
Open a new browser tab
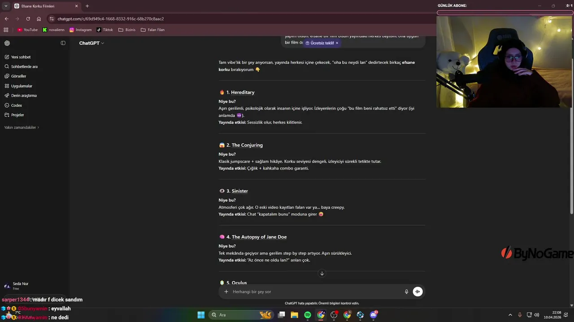point(87,6)
